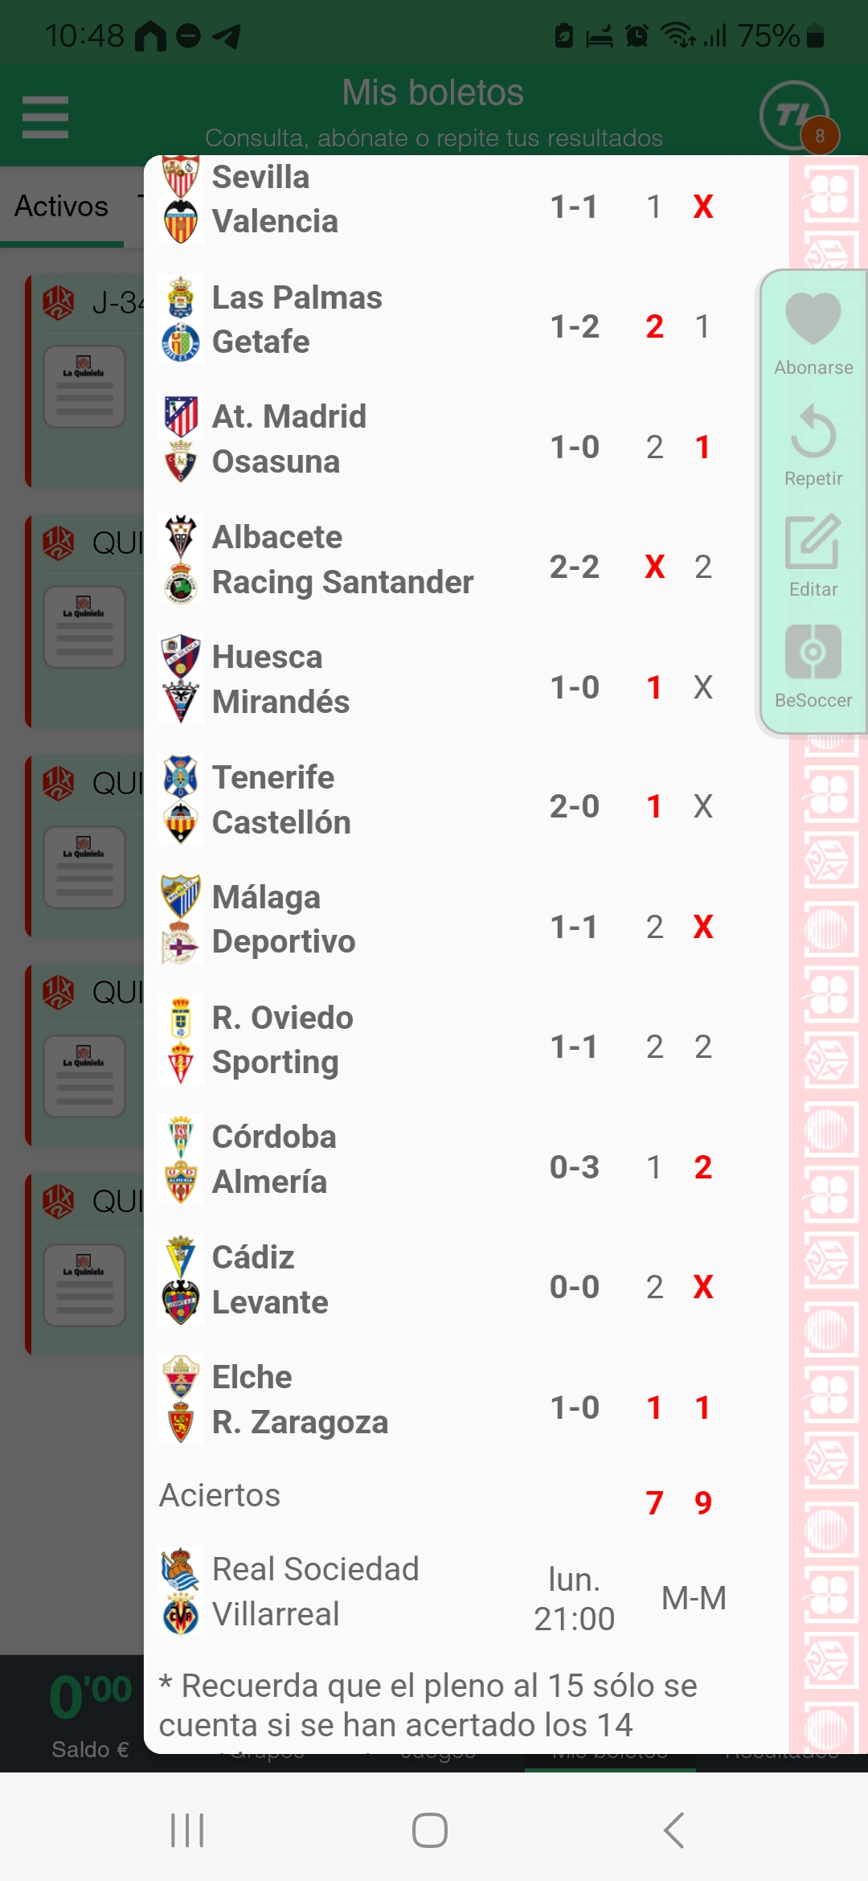Open Android recent apps button

[x=187, y=1830]
